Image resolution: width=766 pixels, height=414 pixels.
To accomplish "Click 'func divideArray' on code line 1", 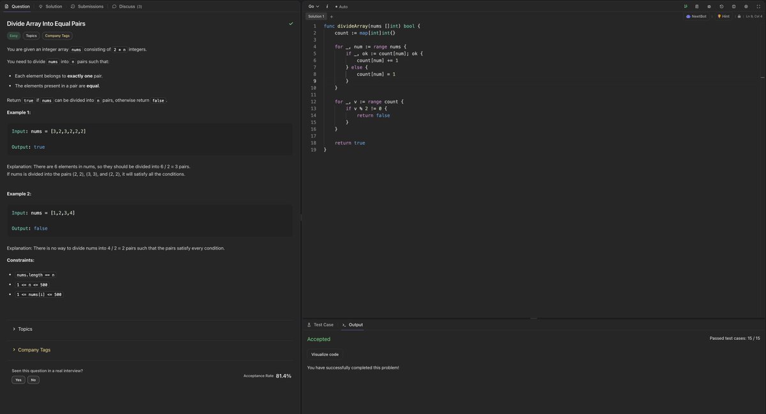I will point(346,26).
